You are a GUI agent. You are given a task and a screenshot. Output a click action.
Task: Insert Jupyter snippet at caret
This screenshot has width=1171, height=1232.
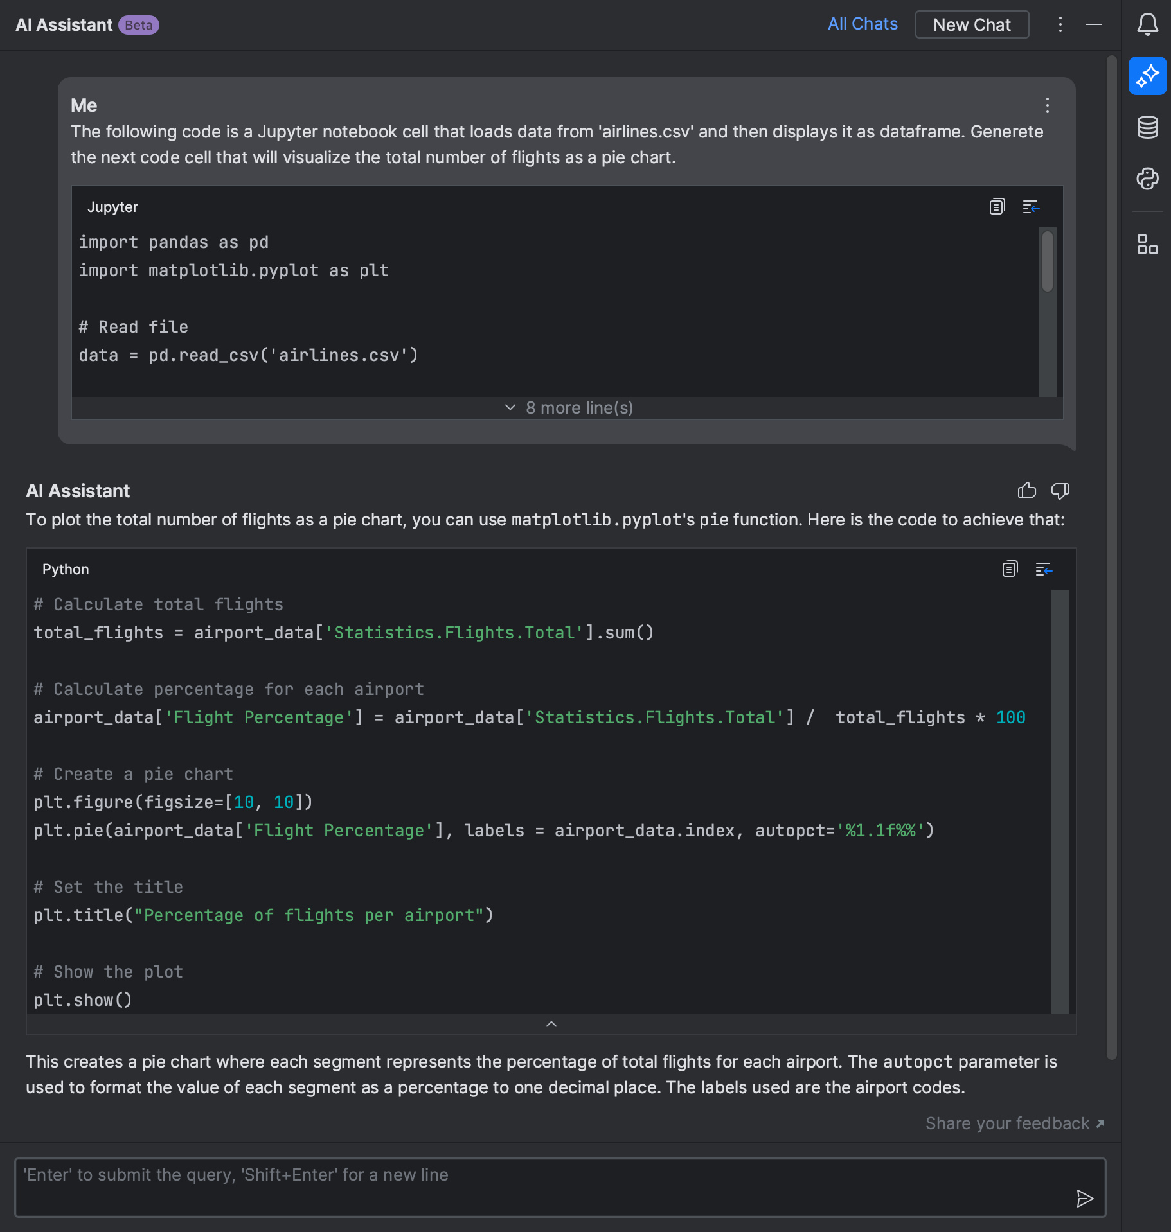point(1031,207)
